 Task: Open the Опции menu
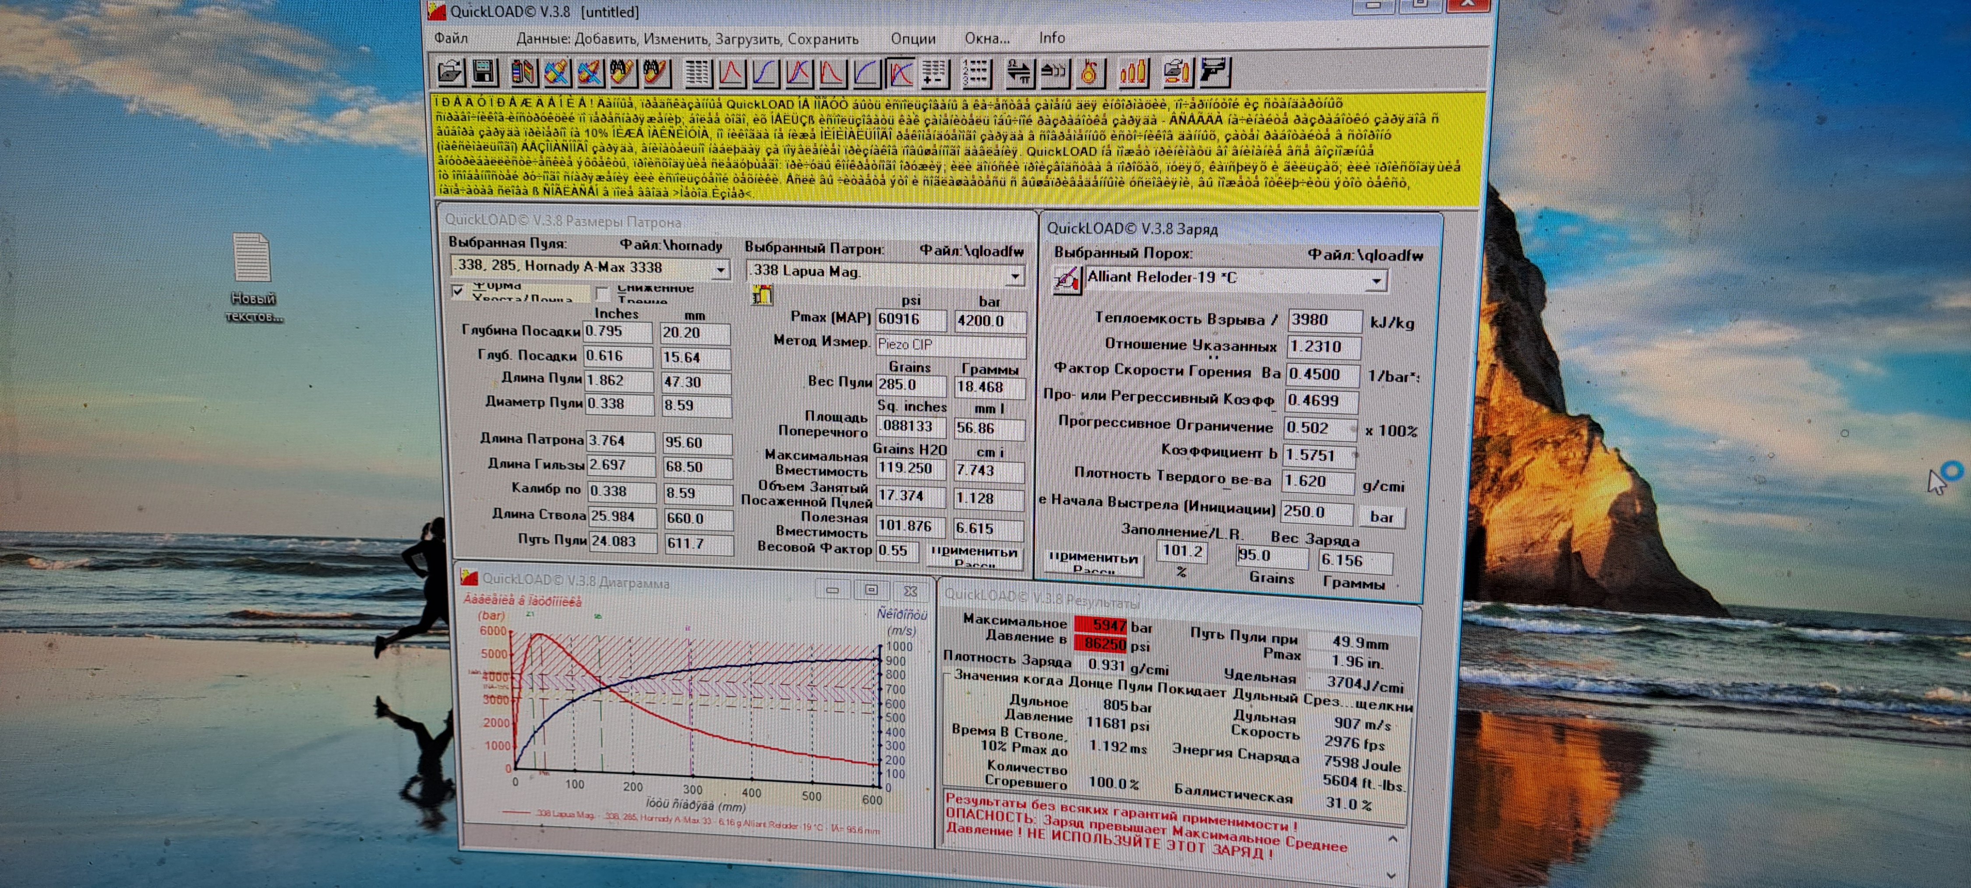coord(913,39)
